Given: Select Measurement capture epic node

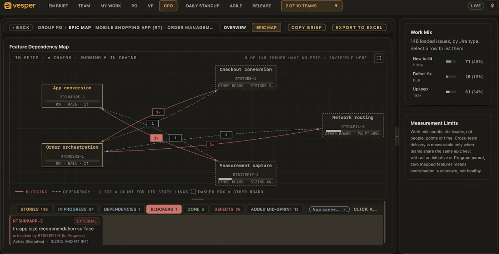Looking at the screenshot, I should tap(246, 174).
